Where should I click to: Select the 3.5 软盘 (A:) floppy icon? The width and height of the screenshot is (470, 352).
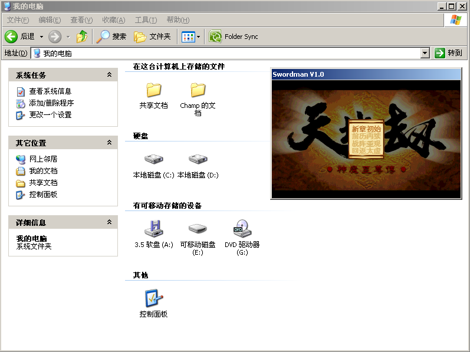pos(154,228)
